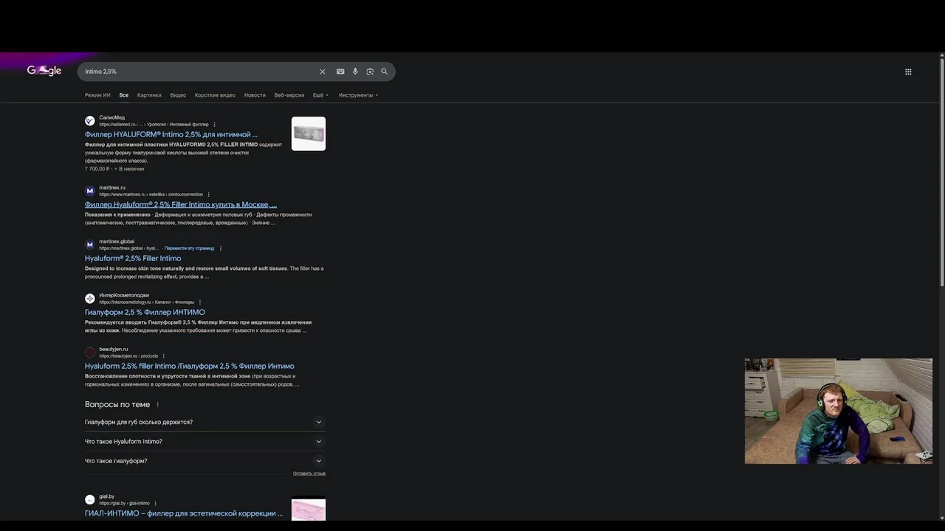Open the Google logo homepage link
The height and width of the screenshot is (531, 945).
[44, 71]
